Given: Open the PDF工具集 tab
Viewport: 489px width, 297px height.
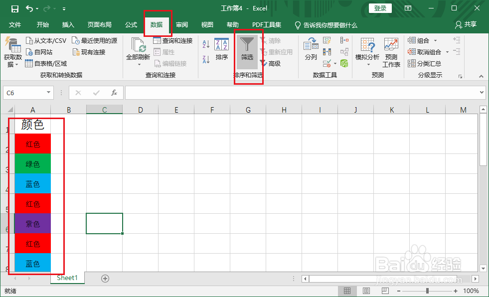Looking at the screenshot, I should tap(267, 25).
